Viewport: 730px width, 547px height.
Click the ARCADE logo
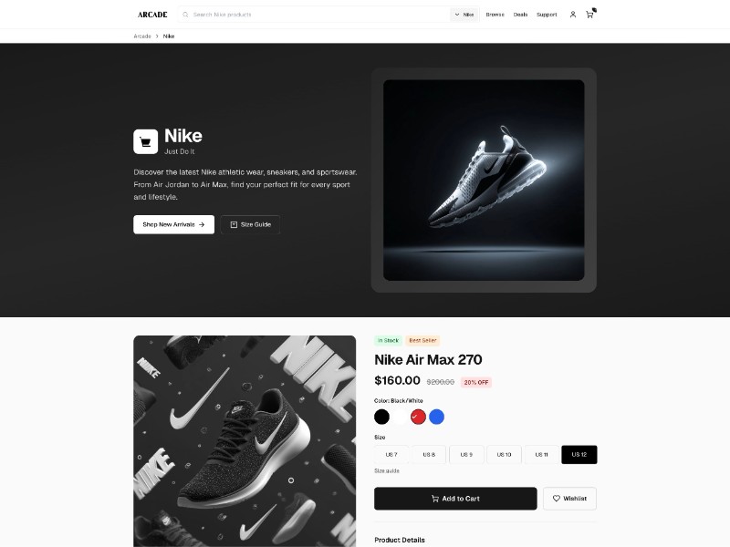coord(152,15)
